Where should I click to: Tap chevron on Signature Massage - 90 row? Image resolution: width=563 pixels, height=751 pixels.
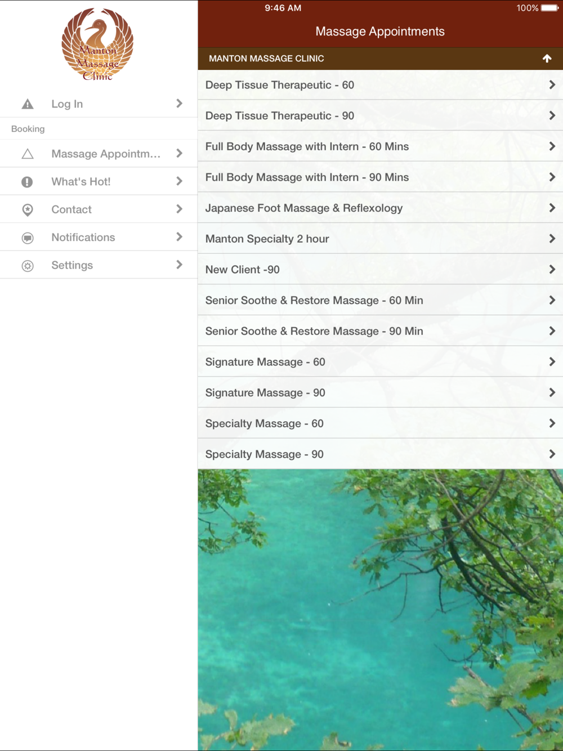(552, 392)
